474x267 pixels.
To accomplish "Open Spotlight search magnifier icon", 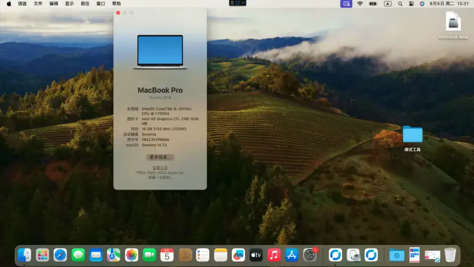I will click(400, 4).
